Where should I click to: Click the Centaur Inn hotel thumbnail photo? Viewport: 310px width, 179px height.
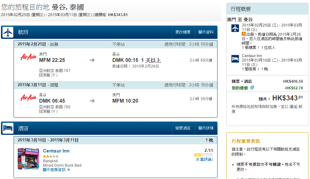point(28,158)
